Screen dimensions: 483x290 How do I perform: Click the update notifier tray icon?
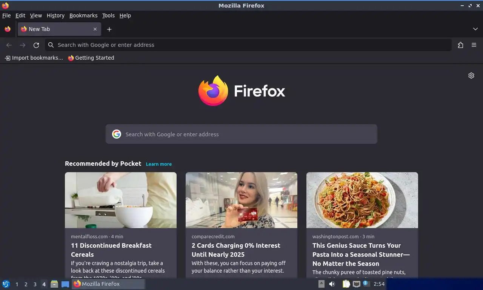(x=366, y=284)
